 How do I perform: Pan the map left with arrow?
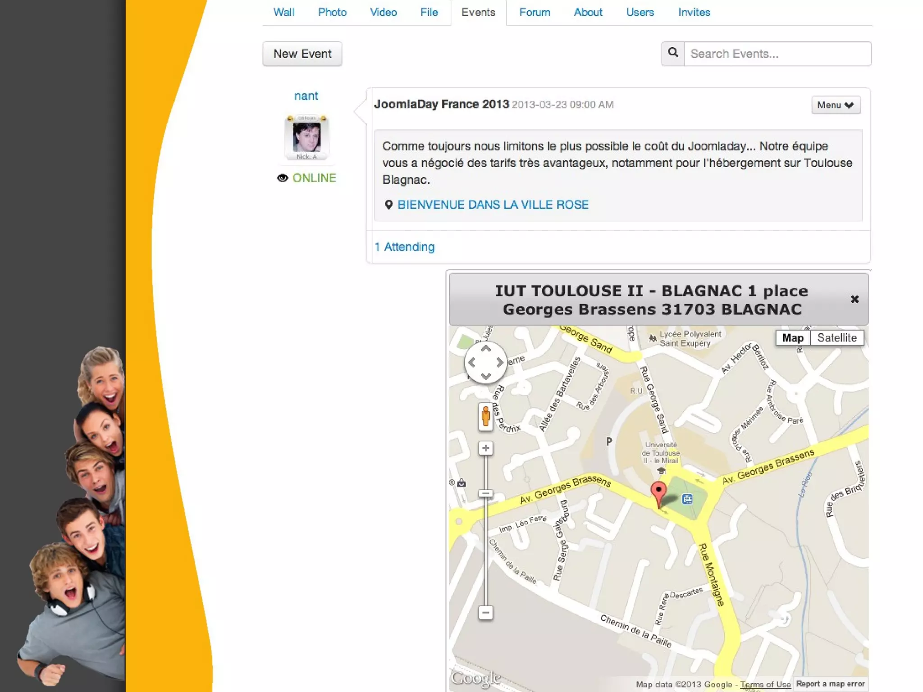tap(472, 362)
